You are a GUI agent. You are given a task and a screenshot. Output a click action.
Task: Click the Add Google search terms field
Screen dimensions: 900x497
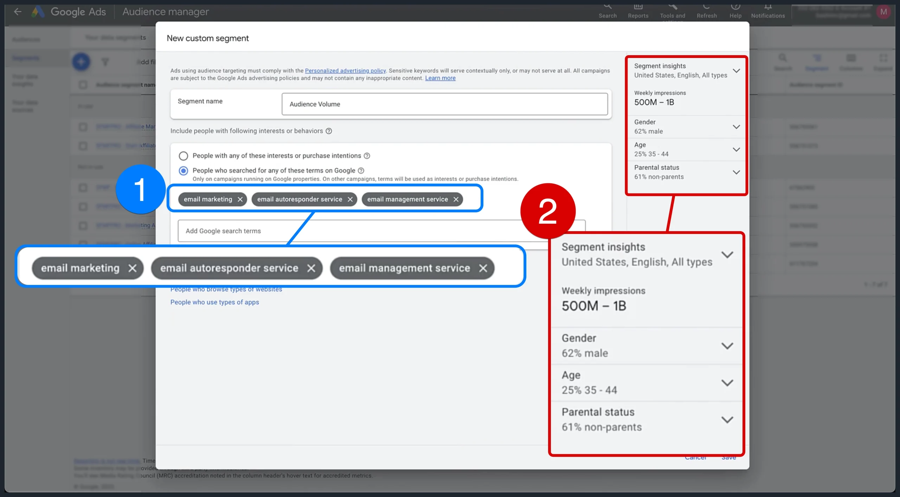click(x=381, y=231)
